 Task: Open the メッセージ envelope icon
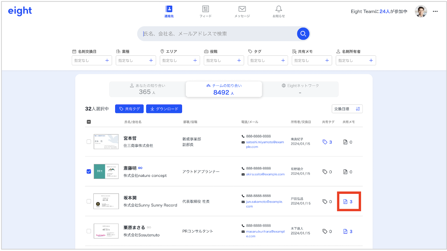242,9
